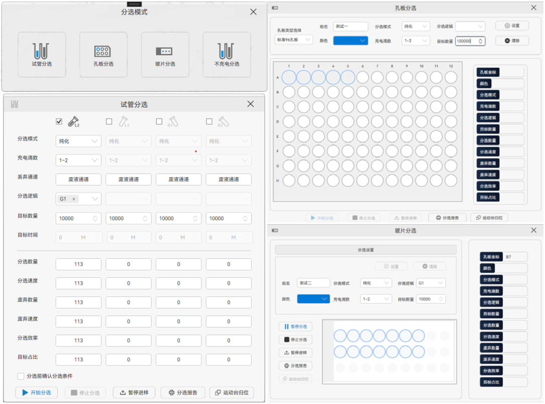
Task: Enable the L1 tube checkbox
Action: [x=109, y=122]
